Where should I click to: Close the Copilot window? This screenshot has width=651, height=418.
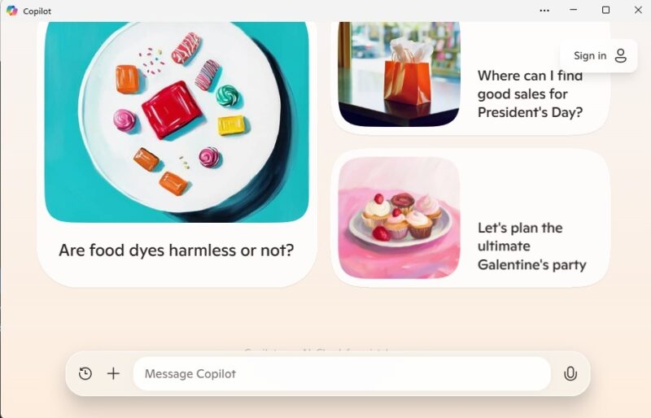click(638, 10)
